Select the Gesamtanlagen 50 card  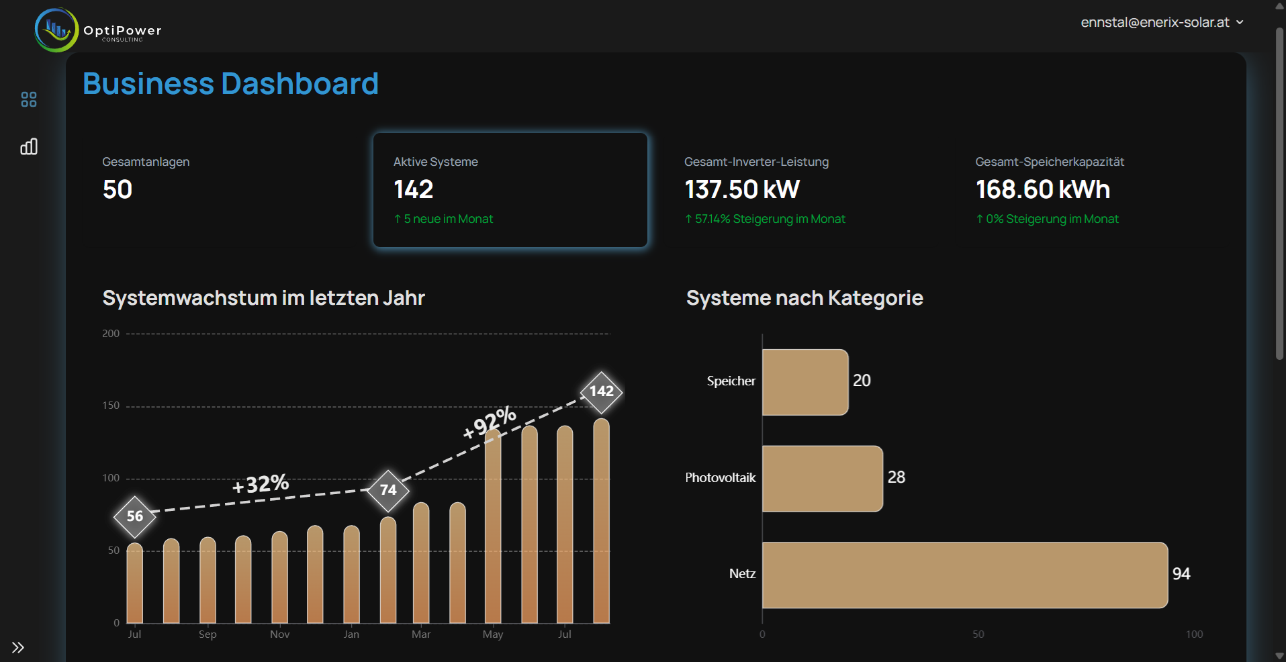click(219, 190)
